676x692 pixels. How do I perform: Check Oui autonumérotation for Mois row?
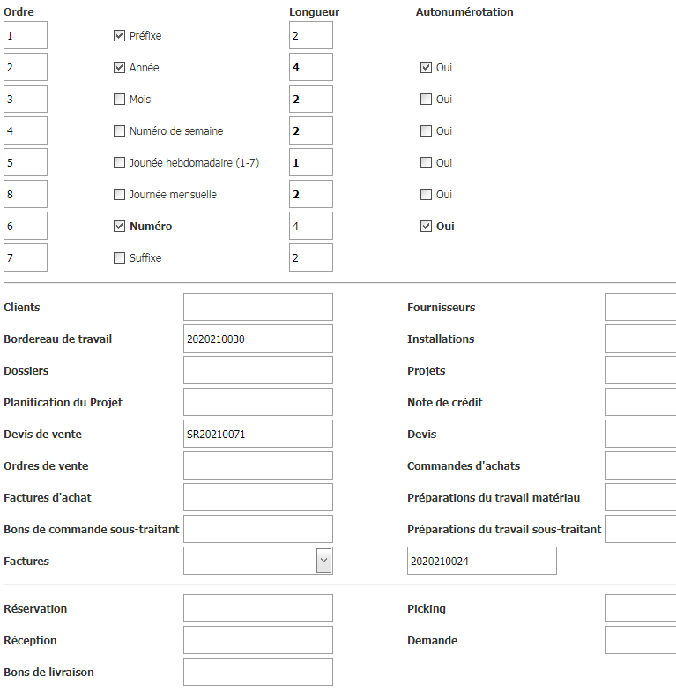coord(426,100)
